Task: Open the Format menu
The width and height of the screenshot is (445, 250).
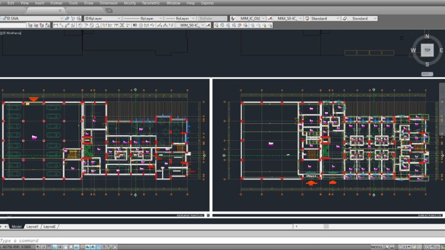Action: 57,3
